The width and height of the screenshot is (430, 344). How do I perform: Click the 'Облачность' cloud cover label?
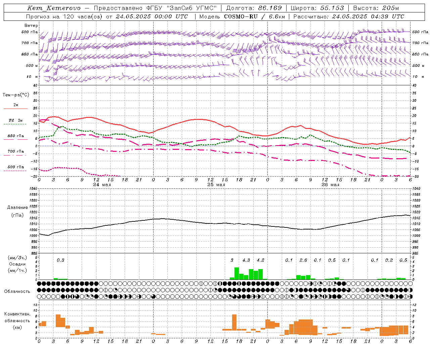[x=17, y=292]
